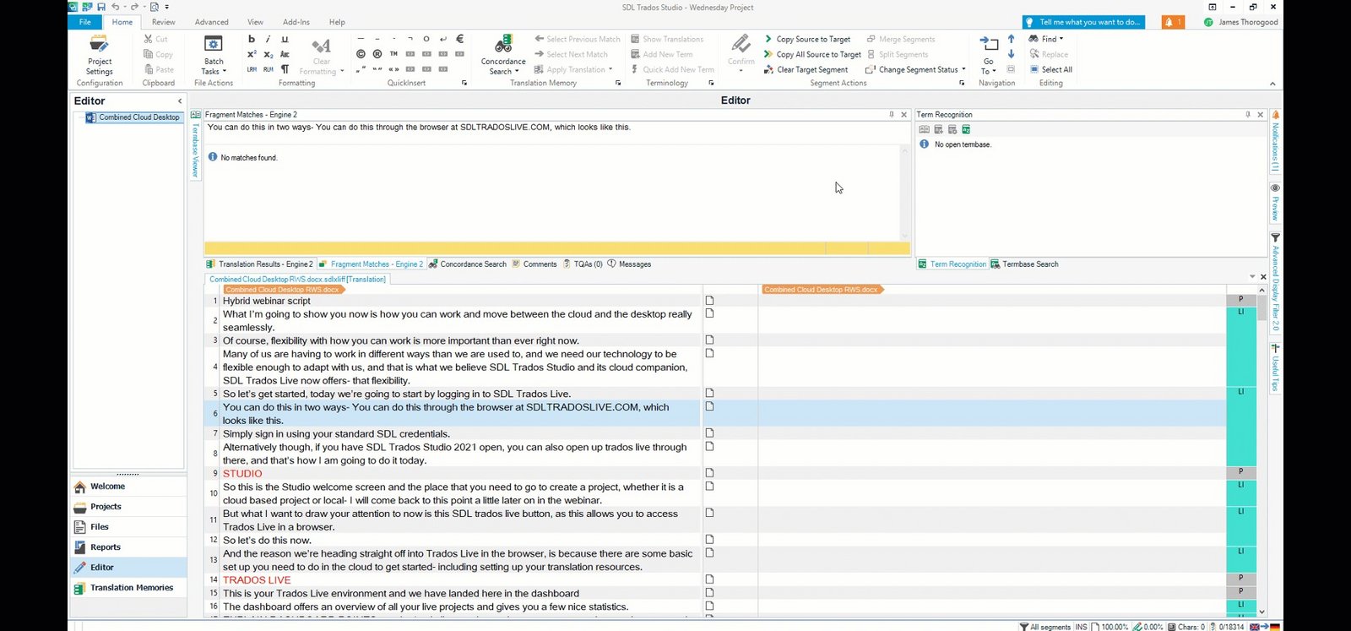Screen dimensions: 1351x631
Task: Open Project Settings
Action: coord(100,54)
